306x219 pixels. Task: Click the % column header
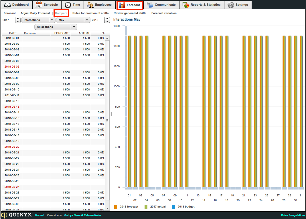(98, 33)
